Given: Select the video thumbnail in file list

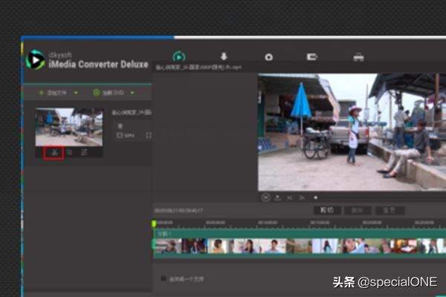Looking at the screenshot, I should coord(69,126).
